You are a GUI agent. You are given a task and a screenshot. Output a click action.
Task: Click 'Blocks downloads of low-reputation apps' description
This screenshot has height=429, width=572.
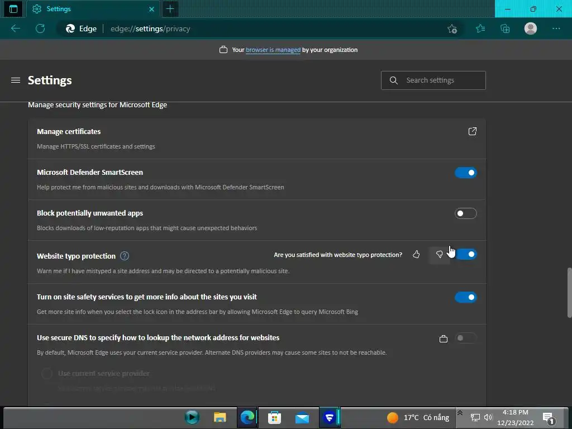pos(147,228)
